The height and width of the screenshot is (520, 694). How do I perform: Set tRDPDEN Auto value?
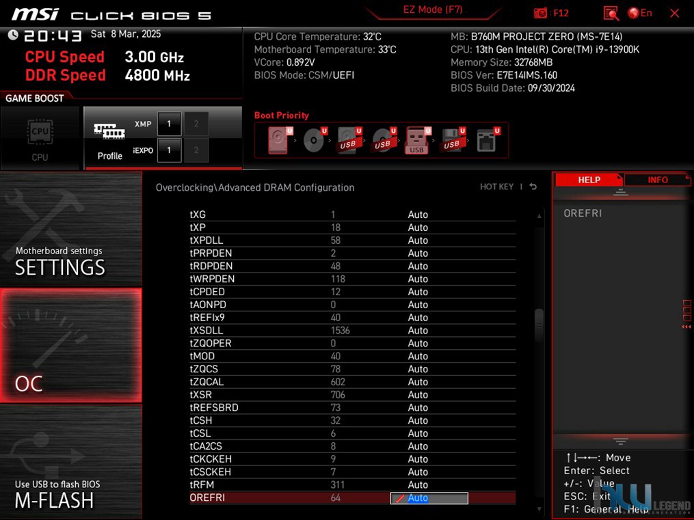click(418, 266)
